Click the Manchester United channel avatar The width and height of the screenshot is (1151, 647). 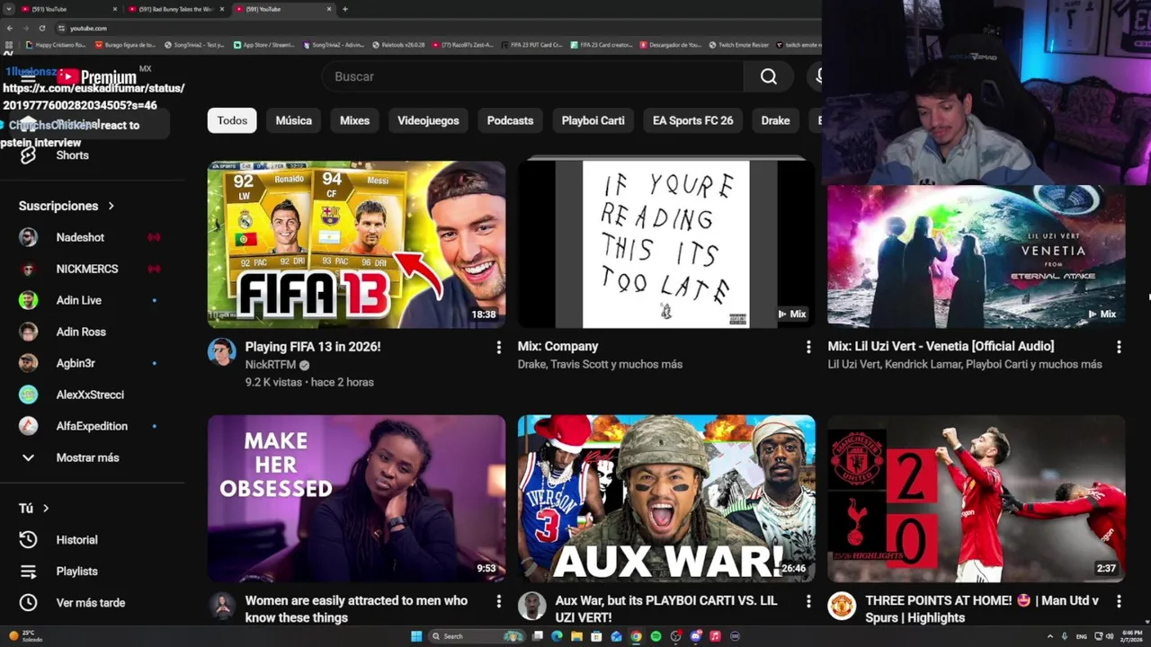842,606
